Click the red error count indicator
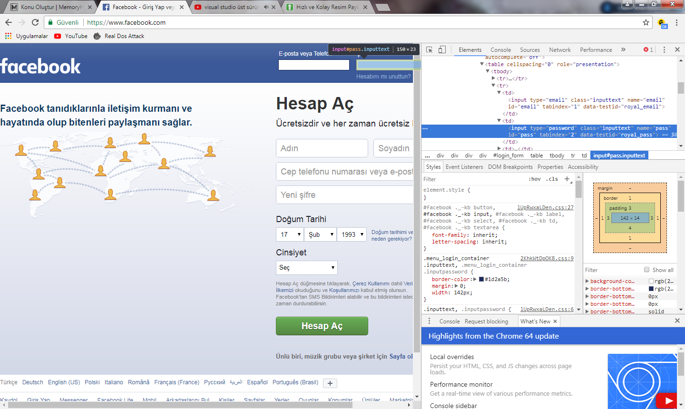The image size is (685, 409). tap(648, 49)
